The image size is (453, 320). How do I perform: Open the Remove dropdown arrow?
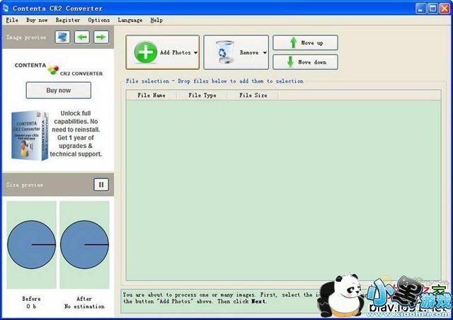[x=265, y=52]
